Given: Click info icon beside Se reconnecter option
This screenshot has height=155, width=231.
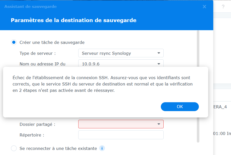Looking at the screenshot, I should 102,148.
